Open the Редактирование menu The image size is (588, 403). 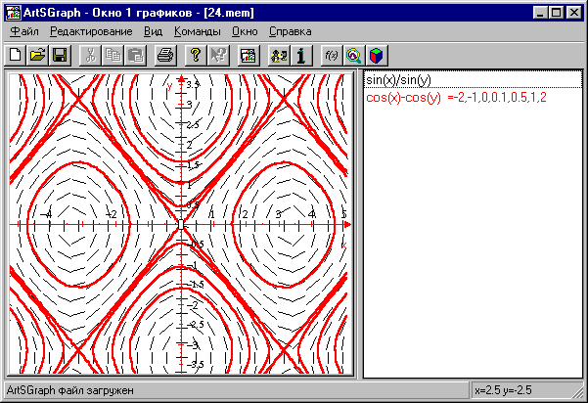(91, 32)
